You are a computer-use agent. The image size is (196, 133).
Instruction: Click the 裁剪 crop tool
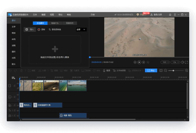(x=54, y=71)
